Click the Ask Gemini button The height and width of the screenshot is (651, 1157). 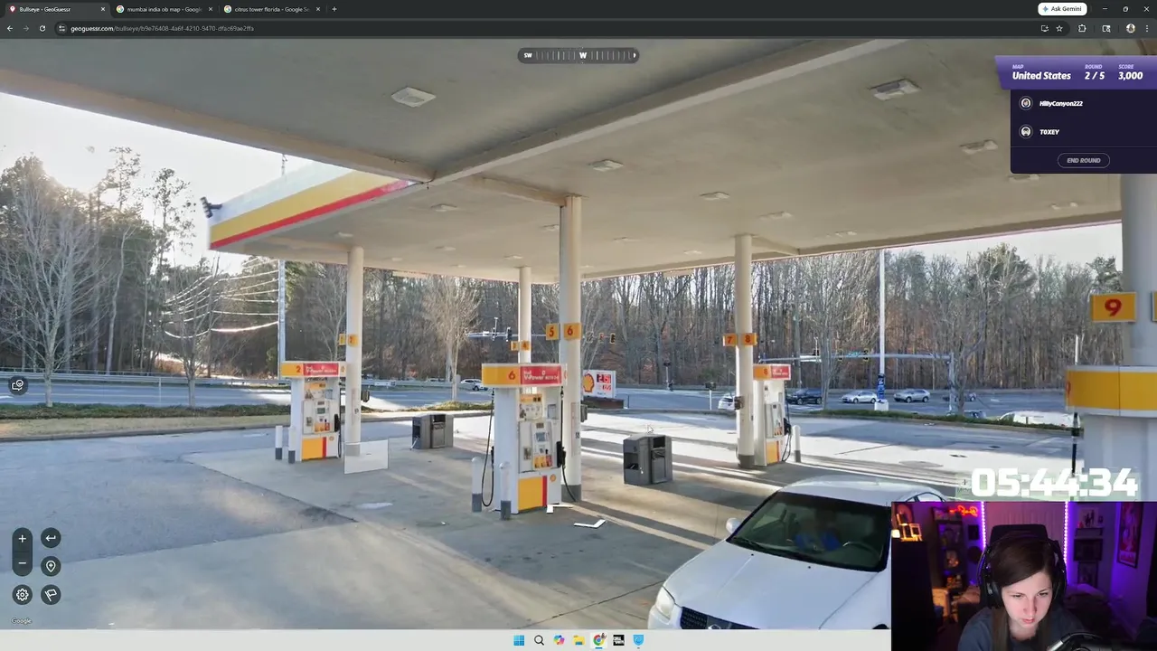[x=1062, y=9]
